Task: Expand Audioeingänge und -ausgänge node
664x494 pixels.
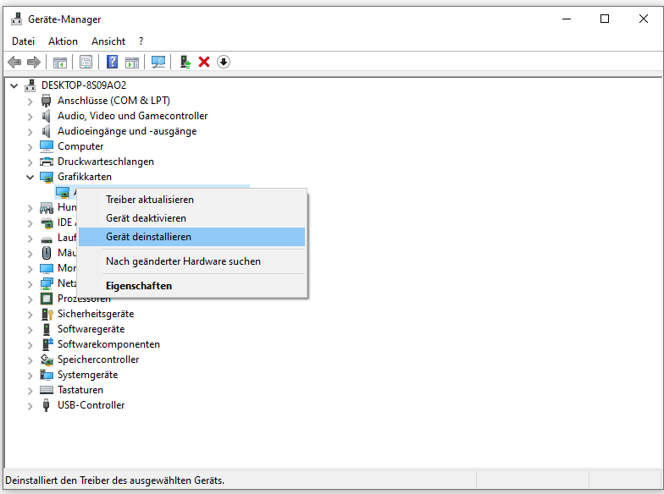Action: (x=30, y=132)
